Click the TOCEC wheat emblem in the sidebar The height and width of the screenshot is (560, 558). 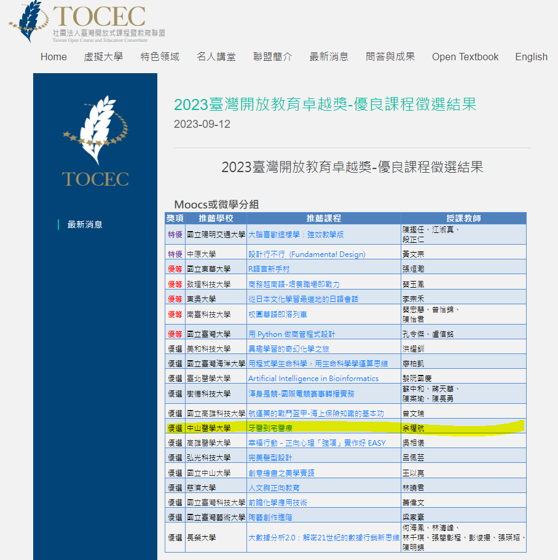95,141
